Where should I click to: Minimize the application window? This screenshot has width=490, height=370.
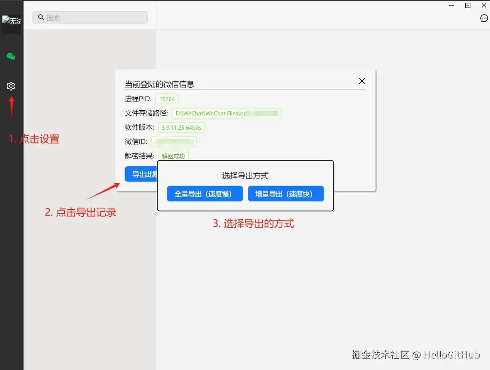click(451, 5)
